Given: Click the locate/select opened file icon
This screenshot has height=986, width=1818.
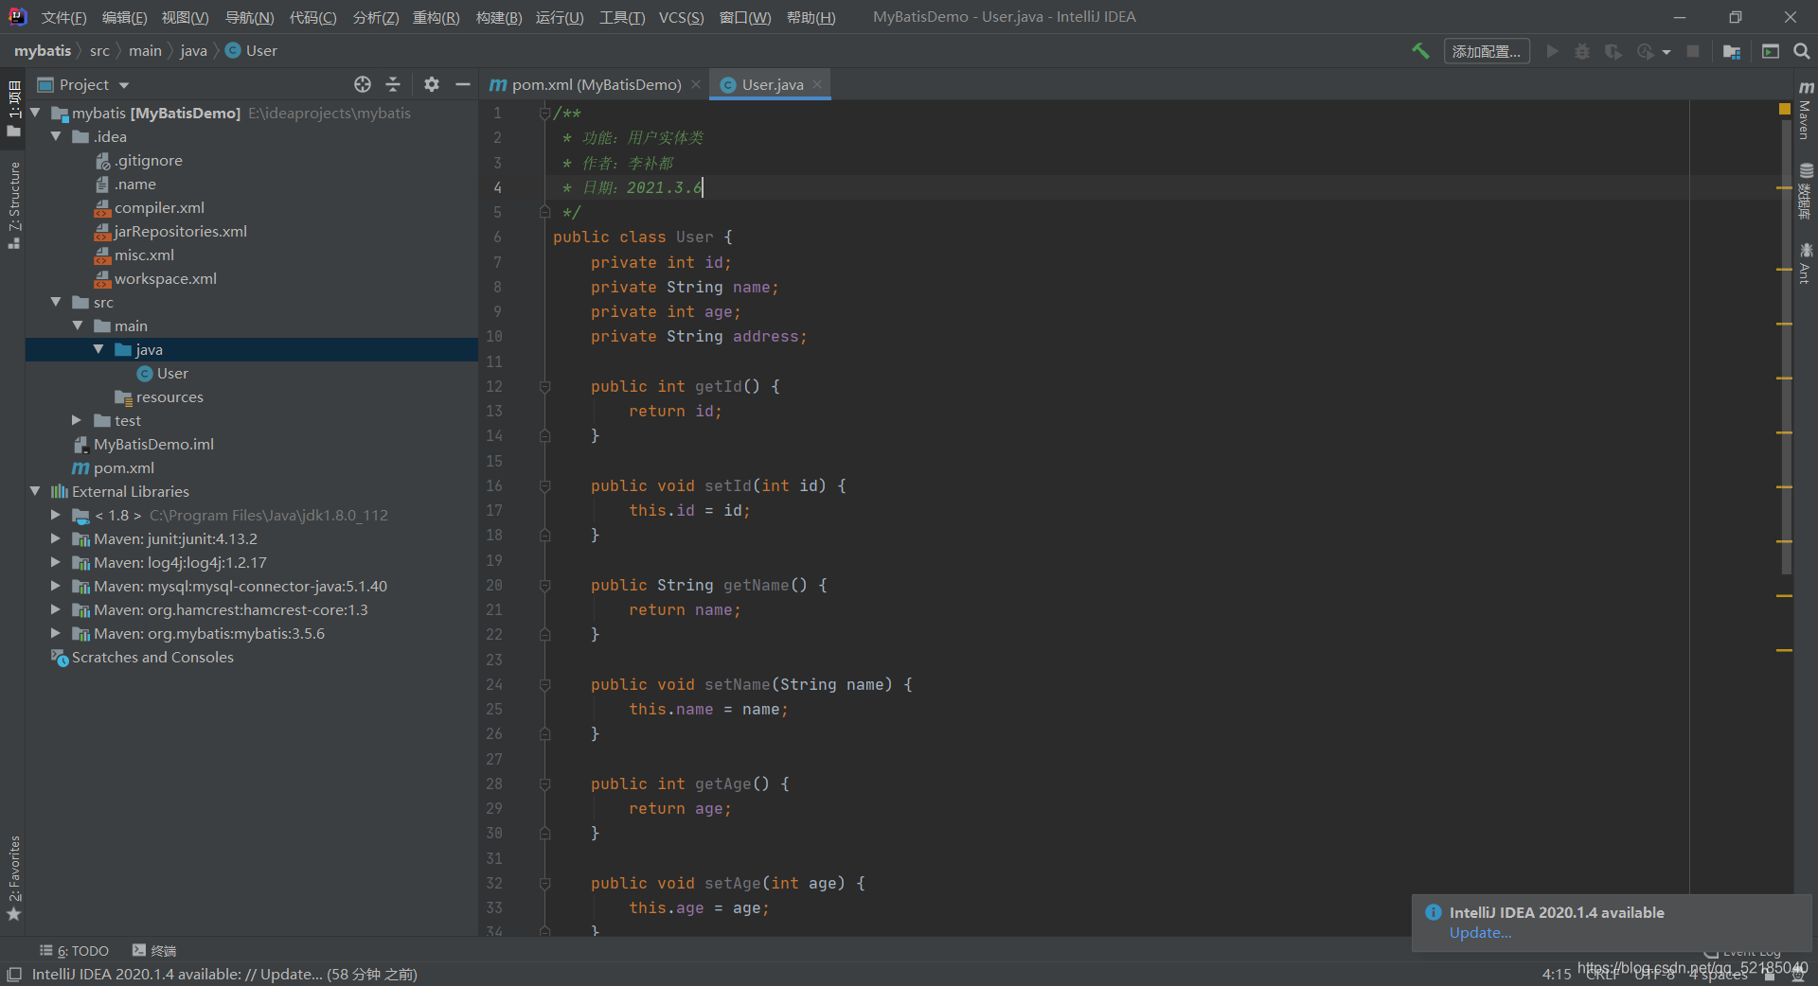Looking at the screenshot, I should 363,84.
